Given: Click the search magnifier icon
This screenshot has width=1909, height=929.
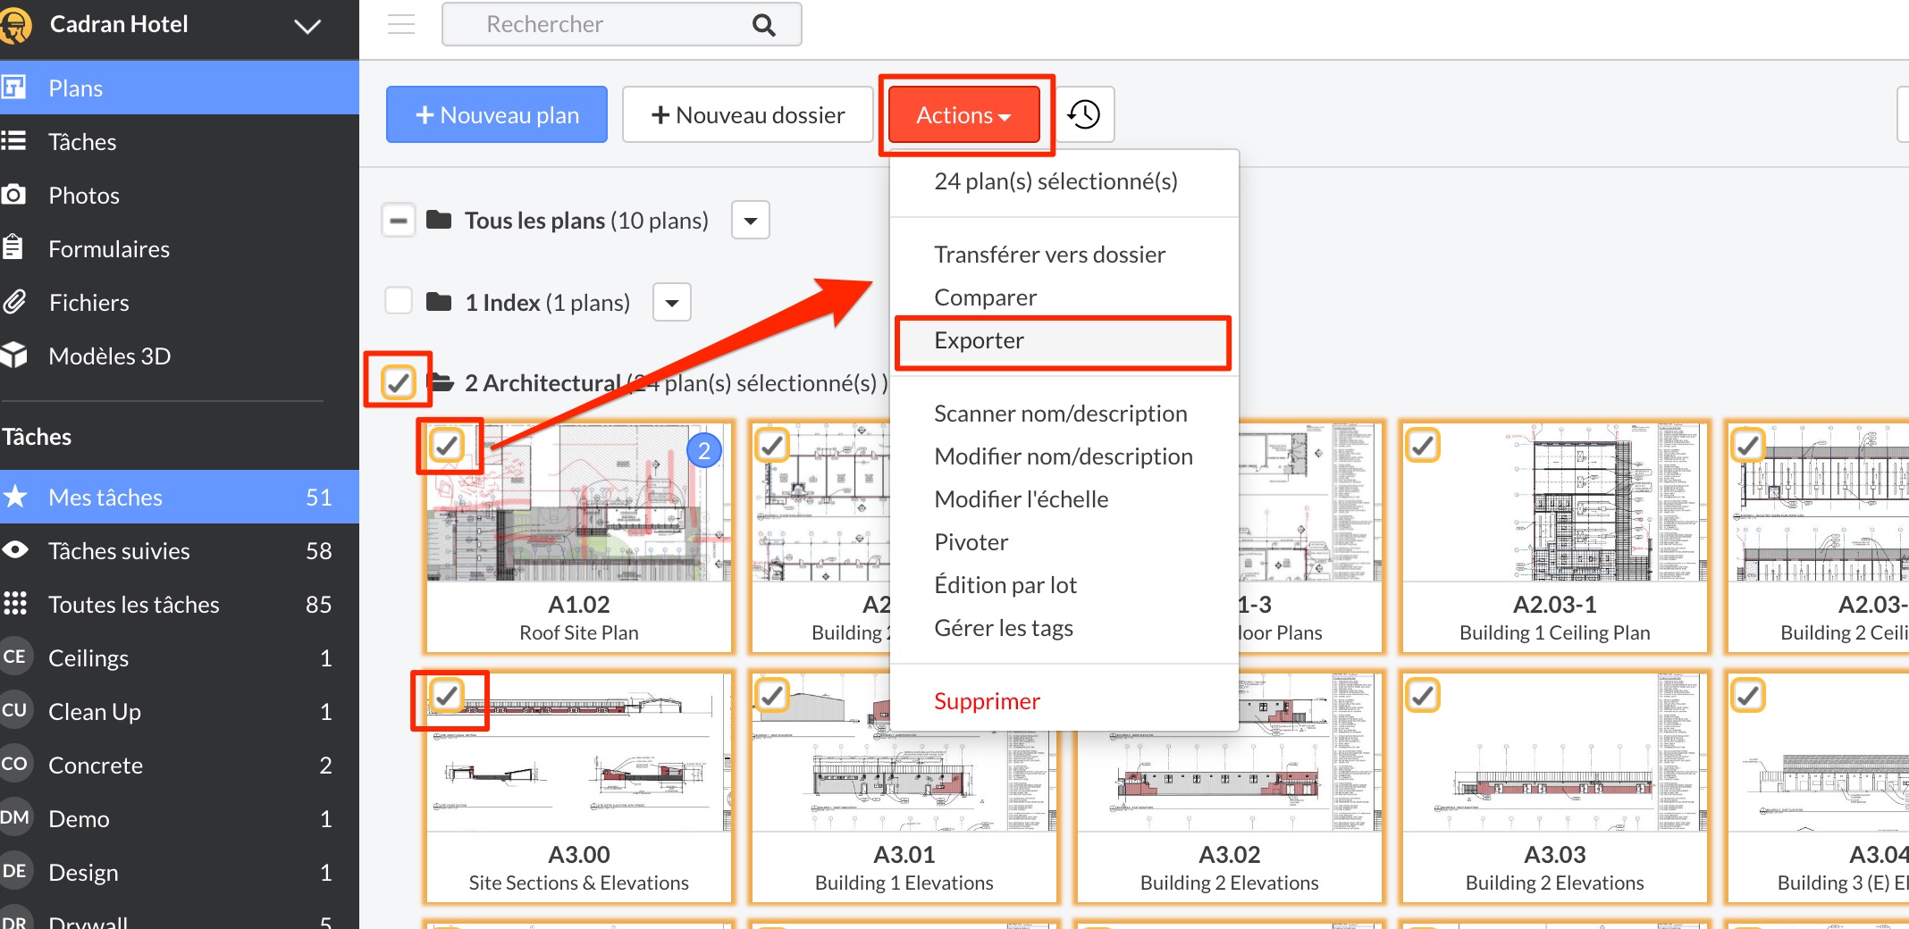Looking at the screenshot, I should (x=763, y=25).
